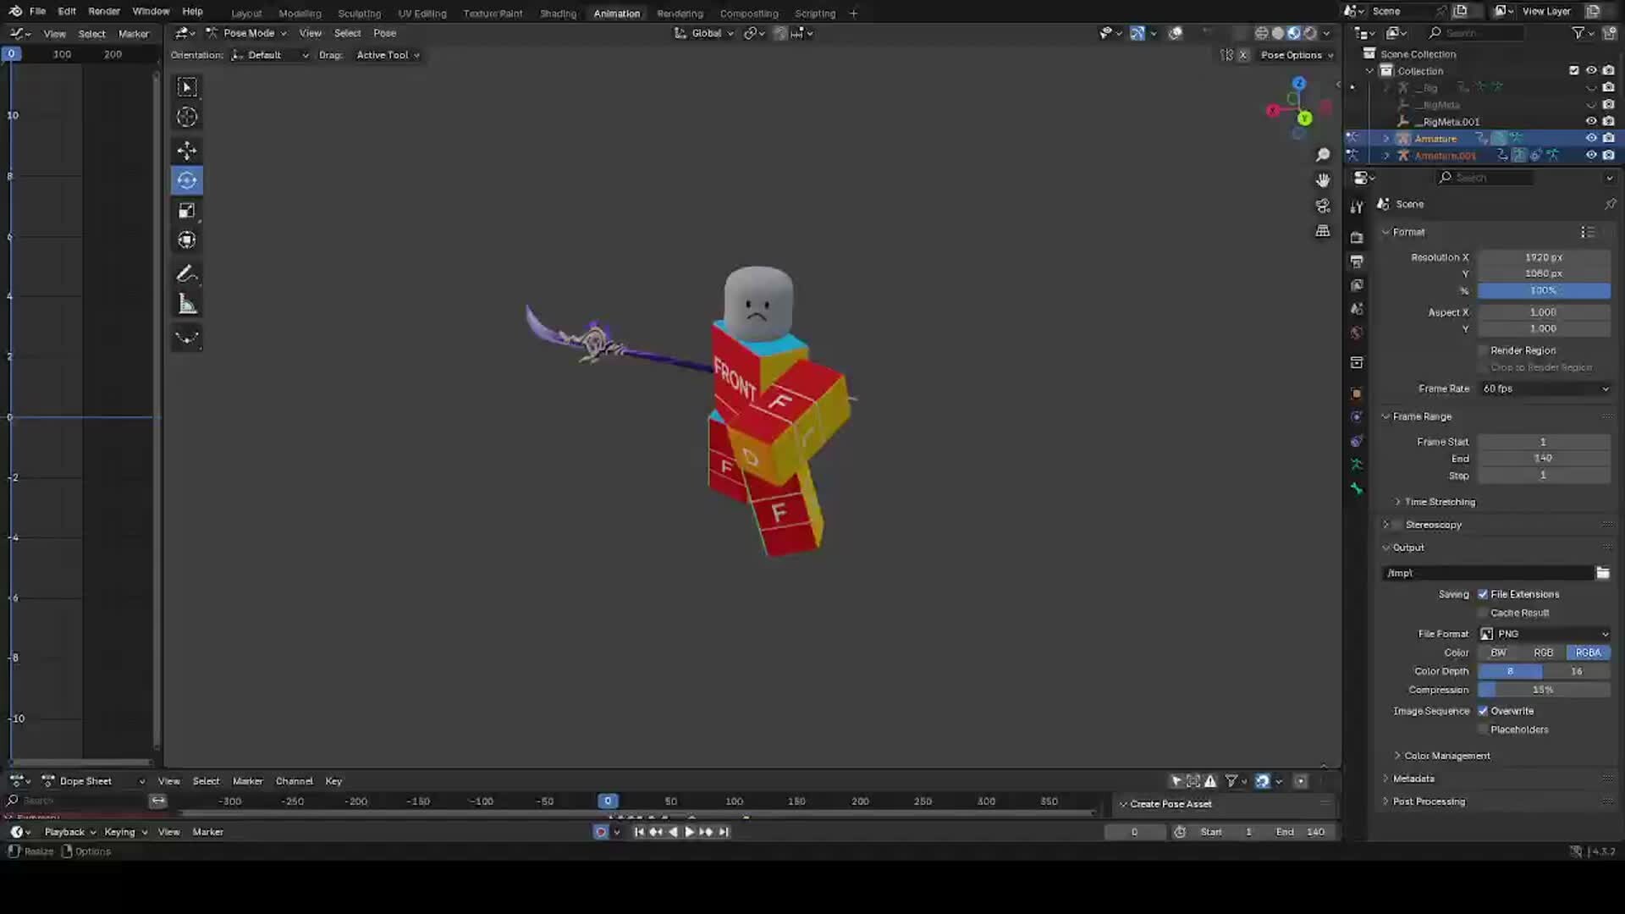Open the File Format dropdown showing PNG
The height and width of the screenshot is (914, 1625).
[x=1545, y=633]
